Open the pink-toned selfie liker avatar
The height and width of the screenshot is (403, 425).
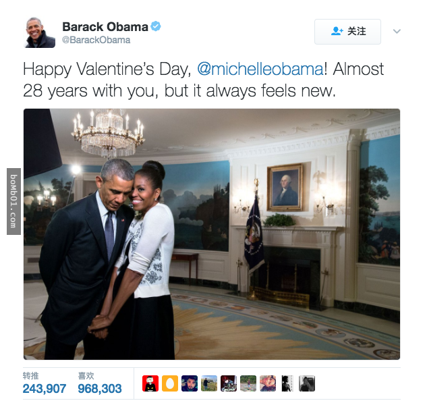click(x=268, y=383)
